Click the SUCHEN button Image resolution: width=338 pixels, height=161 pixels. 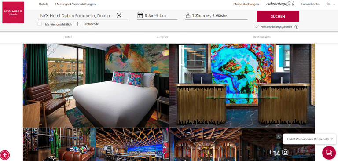click(x=278, y=16)
